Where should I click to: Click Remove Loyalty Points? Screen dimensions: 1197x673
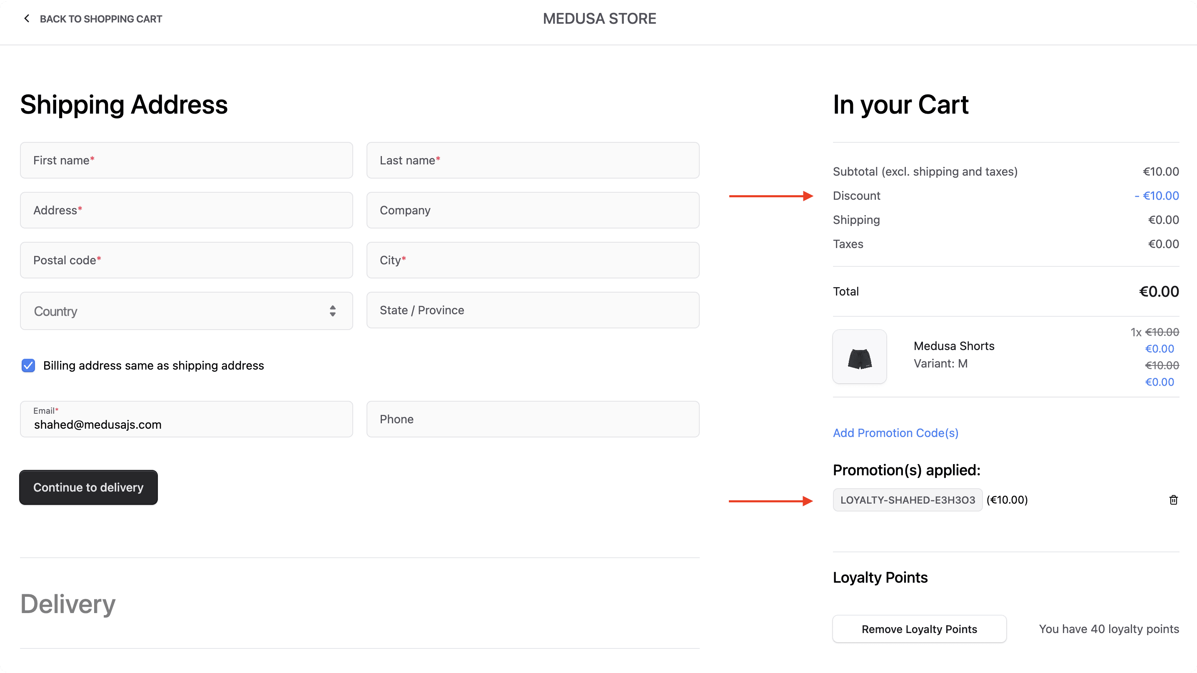coord(919,629)
